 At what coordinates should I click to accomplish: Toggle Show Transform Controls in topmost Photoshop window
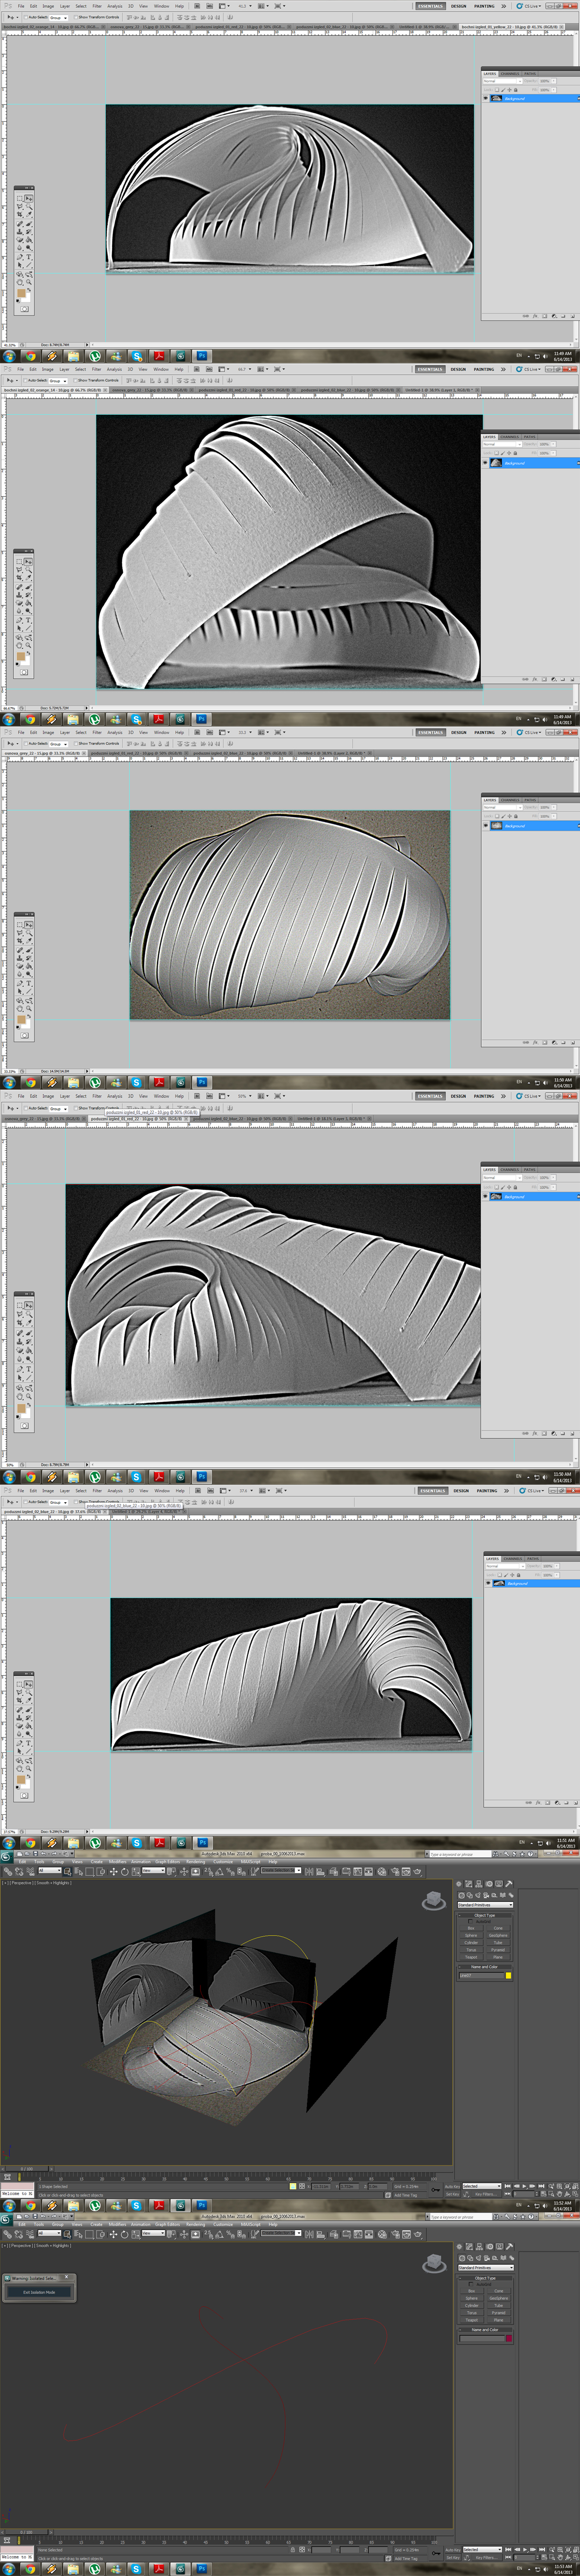[76, 17]
